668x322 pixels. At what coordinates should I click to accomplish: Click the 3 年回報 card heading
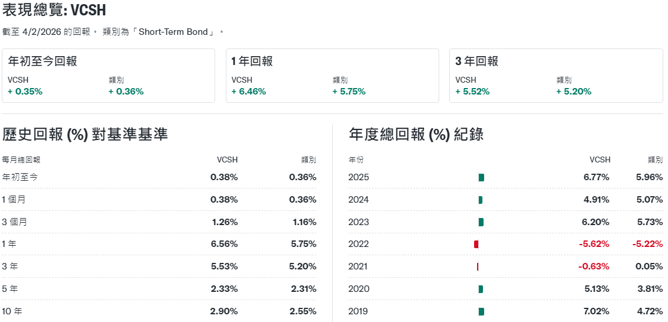pos(476,61)
